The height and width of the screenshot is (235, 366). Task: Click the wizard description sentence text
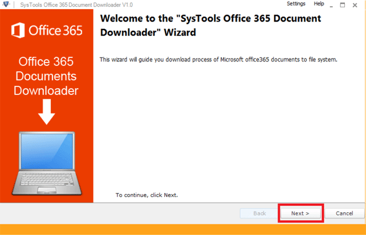point(218,60)
